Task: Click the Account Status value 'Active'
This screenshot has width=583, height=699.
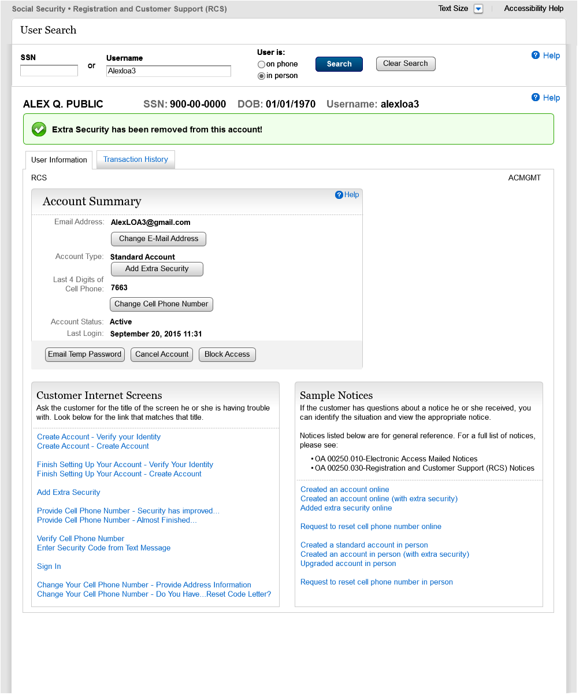Action: [x=121, y=322]
